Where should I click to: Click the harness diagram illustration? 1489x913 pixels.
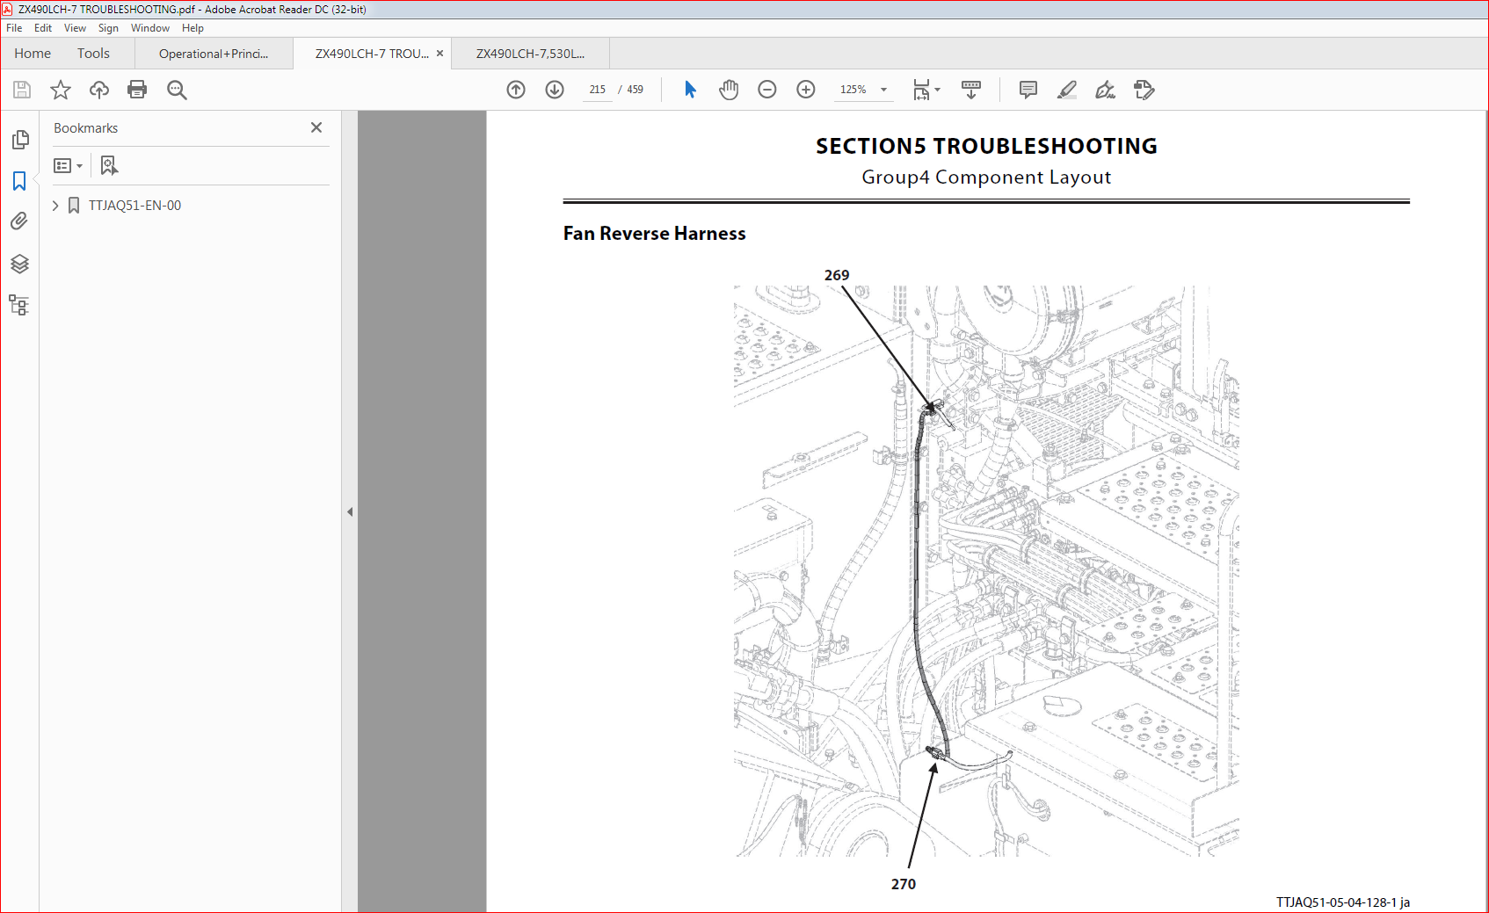click(x=986, y=571)
